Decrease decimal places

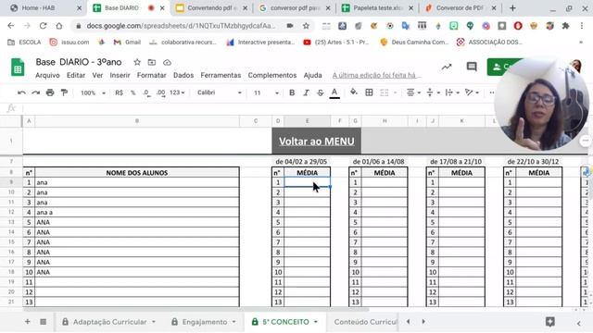click(x=146, y=92)
